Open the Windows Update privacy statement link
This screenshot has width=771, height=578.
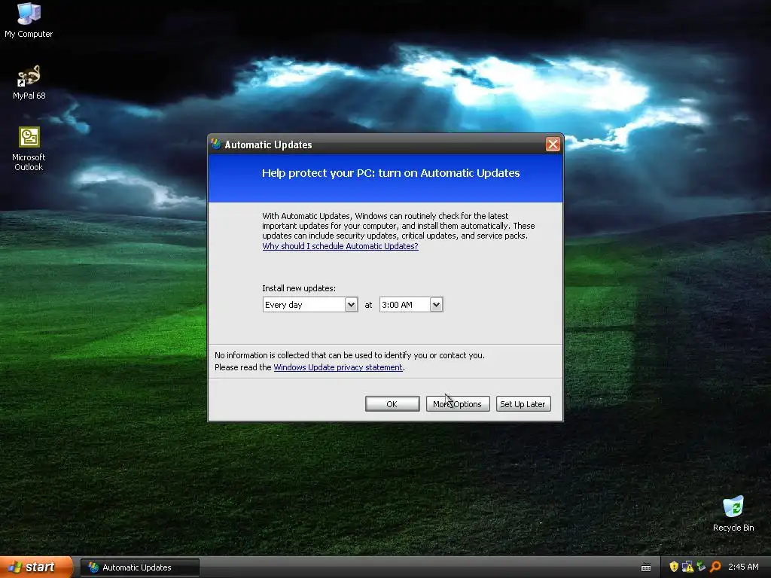click(x=338, y=367)
